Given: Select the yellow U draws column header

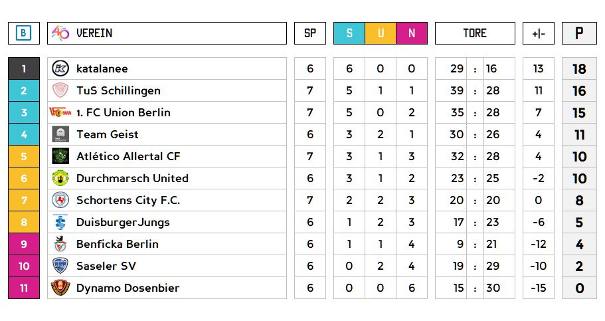Looking at the screenshot, I should [x=381, y=33].
